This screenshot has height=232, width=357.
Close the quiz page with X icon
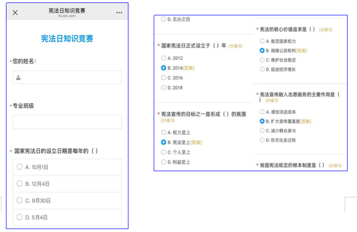pyautogui.click(x=15, y=13)
